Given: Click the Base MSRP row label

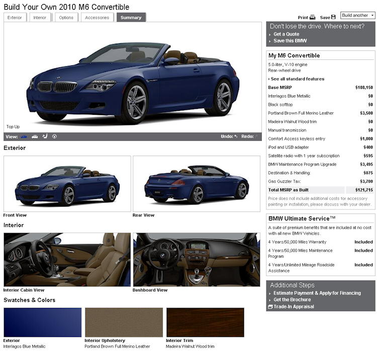Looking at the screenshot, I should pos(280,88).
